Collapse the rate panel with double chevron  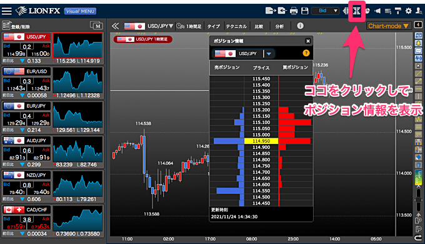coord(116,26)
